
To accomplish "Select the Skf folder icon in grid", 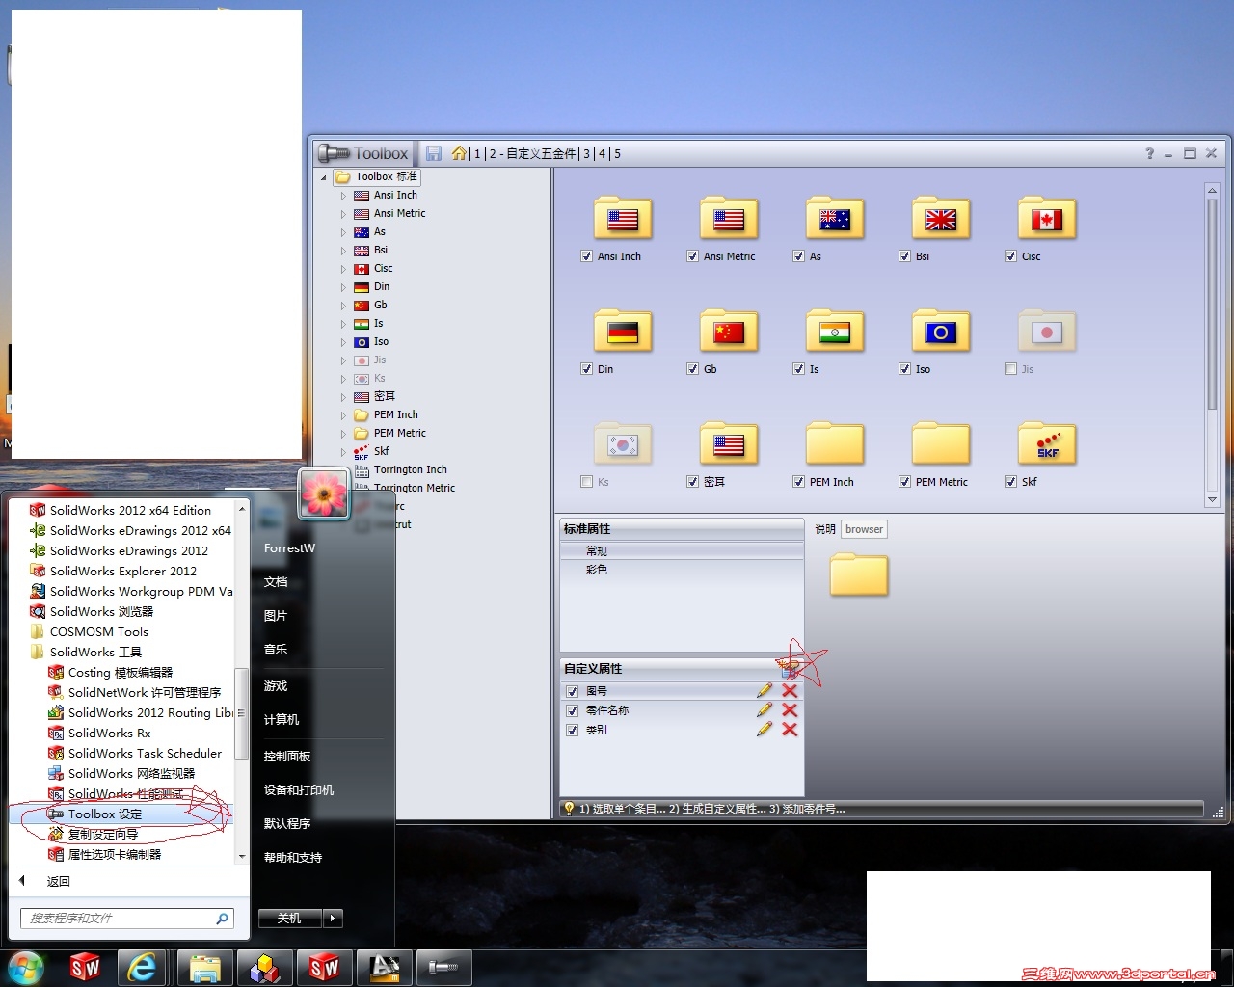I will [1047, 444].
